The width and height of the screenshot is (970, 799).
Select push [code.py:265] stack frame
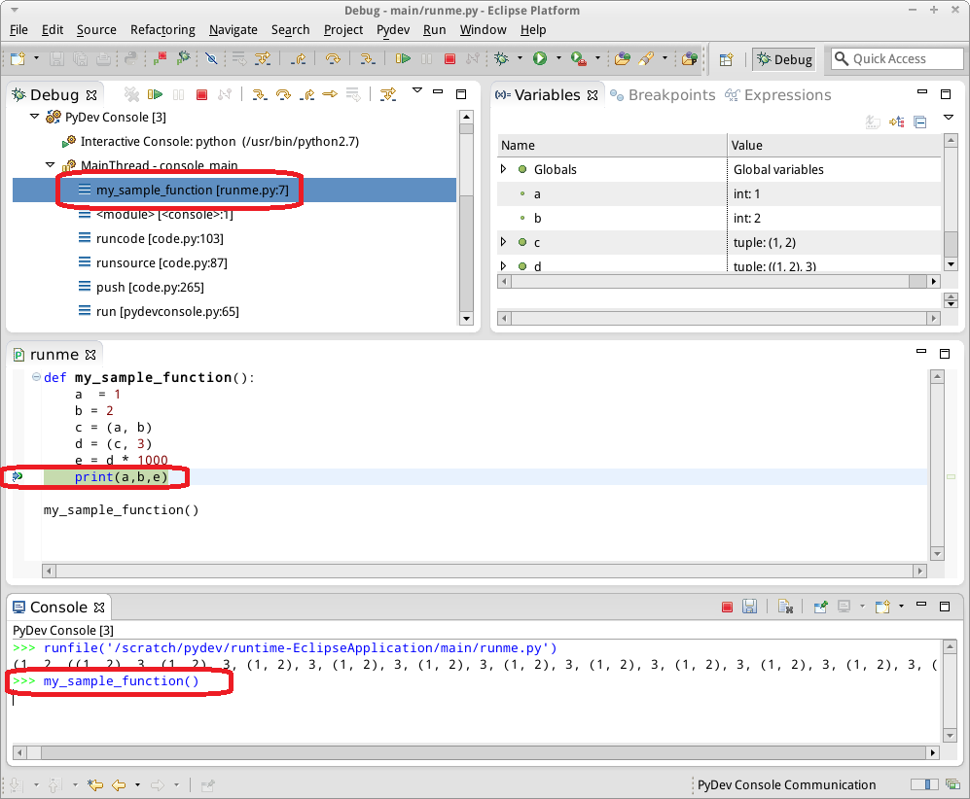(x=150, y=288)
